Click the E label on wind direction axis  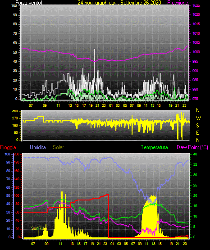coord(197,133)
